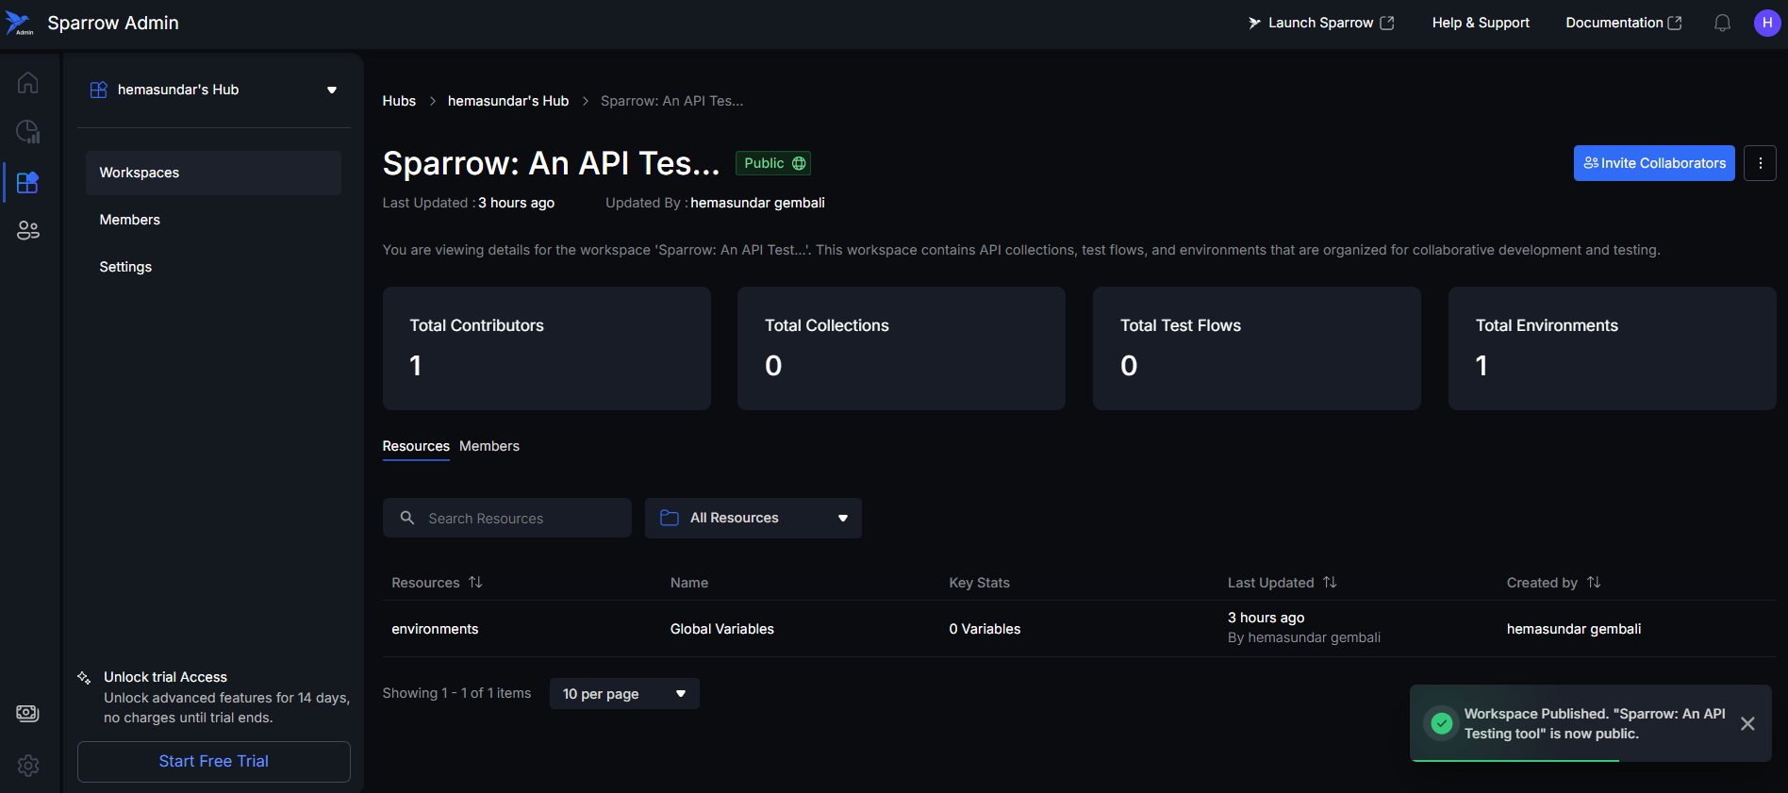This screenshot has width=1788, height=793.
Task: Open the users group sidebar icon
Action: [x=27, y=230]
